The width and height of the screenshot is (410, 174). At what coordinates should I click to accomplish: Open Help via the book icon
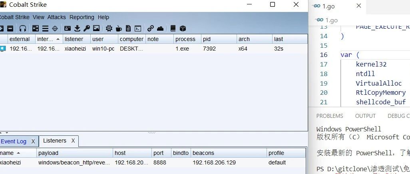(x=173, y=28)
